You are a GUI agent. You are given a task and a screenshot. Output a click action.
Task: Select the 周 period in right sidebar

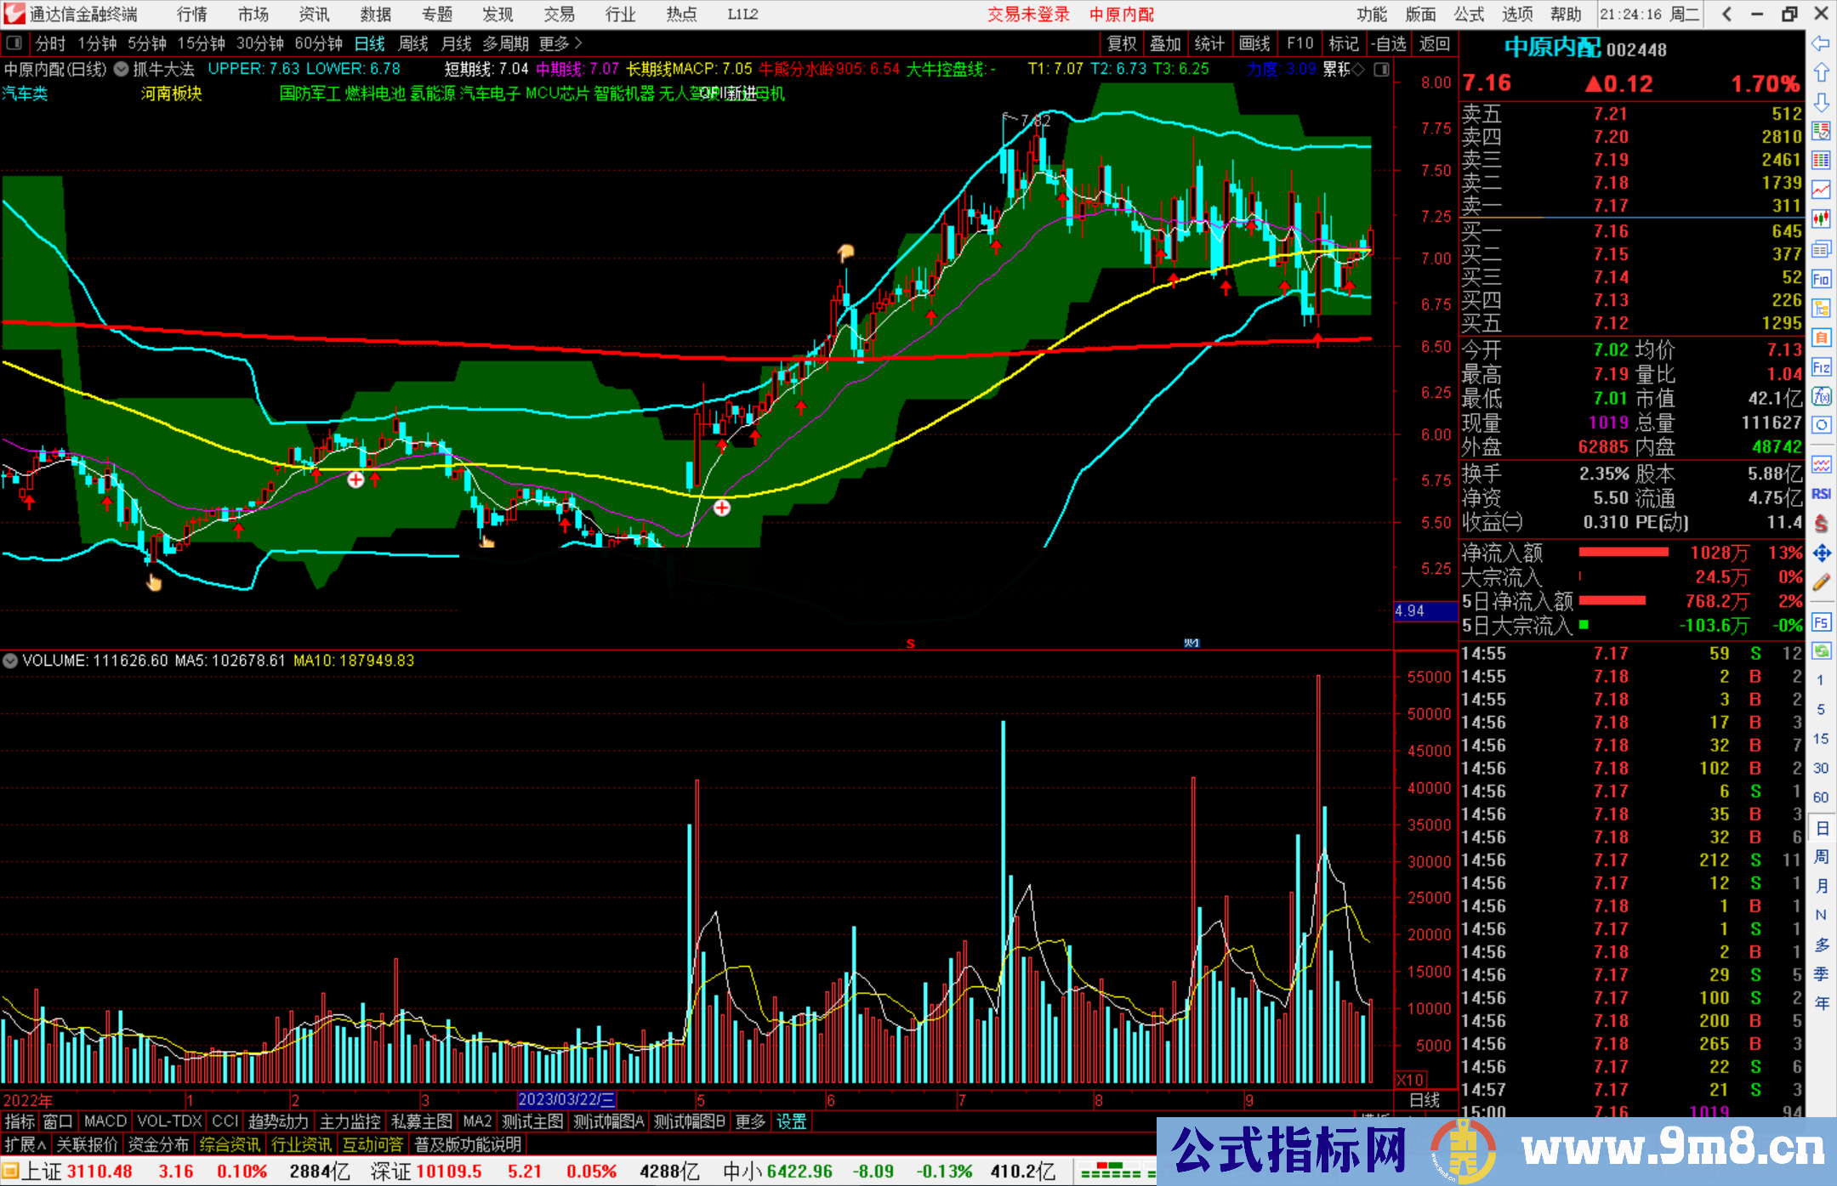1821,856
